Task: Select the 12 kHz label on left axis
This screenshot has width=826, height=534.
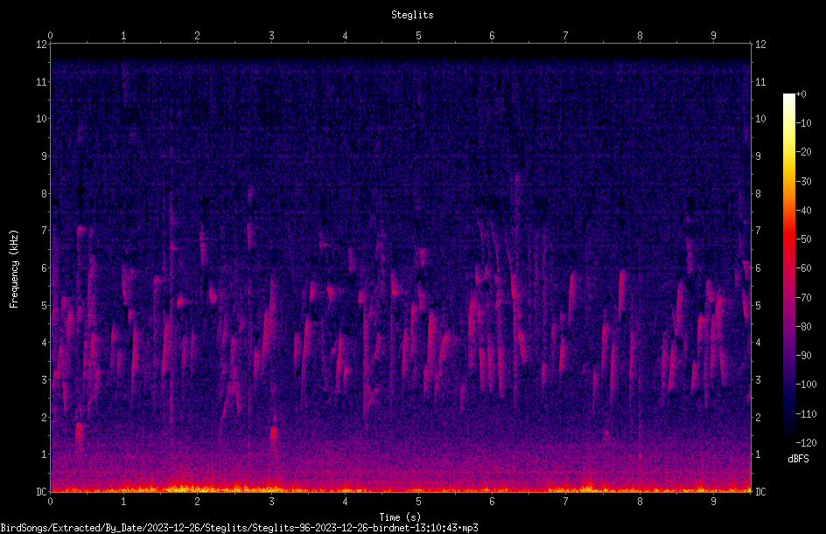Action: tap(42, 45)
